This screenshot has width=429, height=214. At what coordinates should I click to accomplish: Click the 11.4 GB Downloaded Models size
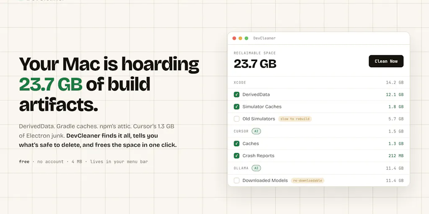pyautogui.click(x=395, y=181)
